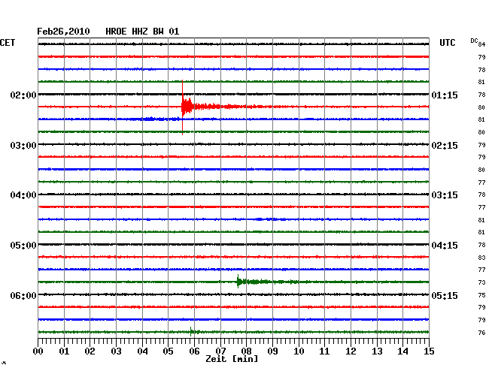
Task: Click the 15 minute axis label
Action: 429,351
